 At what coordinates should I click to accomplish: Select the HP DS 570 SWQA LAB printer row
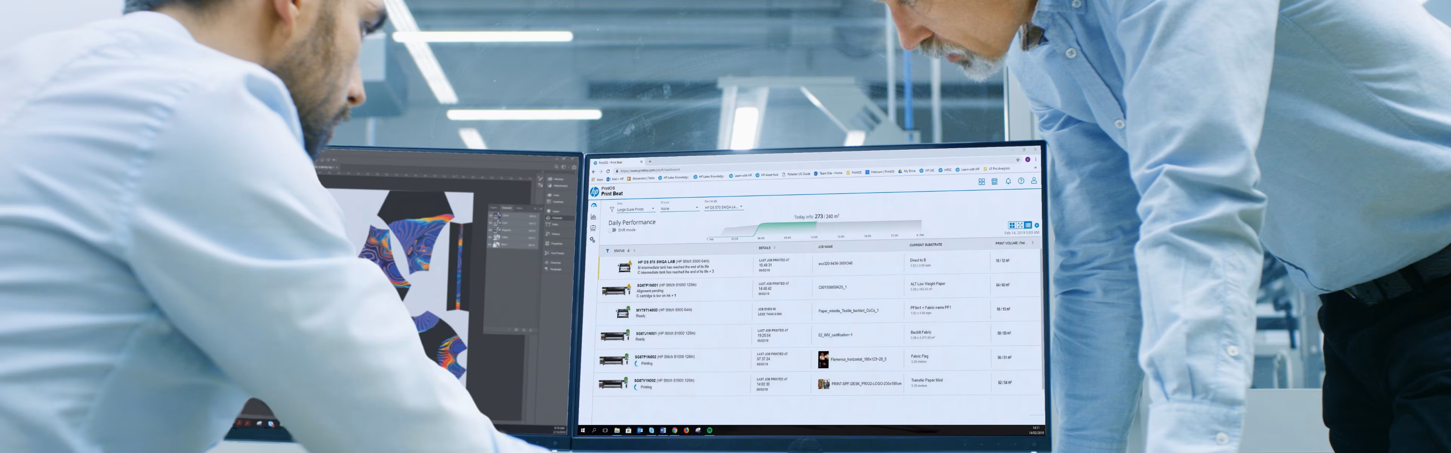[819, 266]
